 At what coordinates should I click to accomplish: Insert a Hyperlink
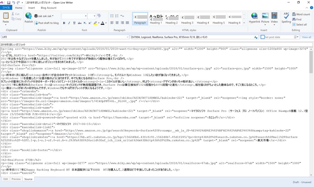point(254,18)
